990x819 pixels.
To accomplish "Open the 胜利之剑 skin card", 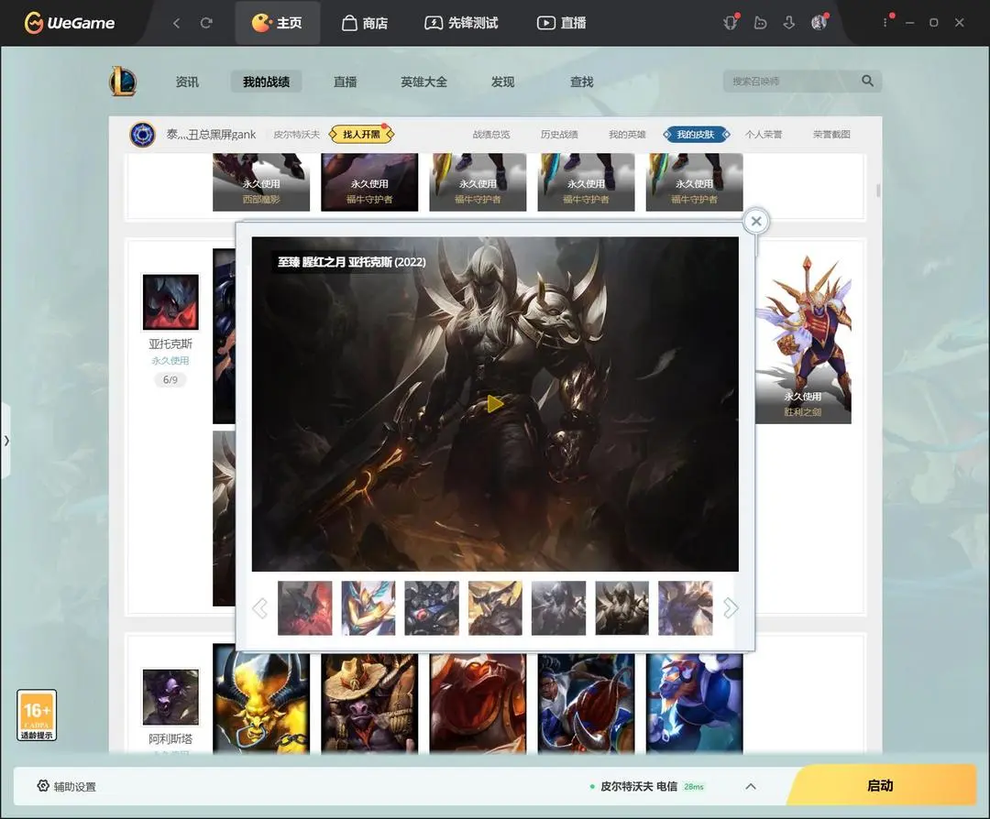I will [803, 336].
